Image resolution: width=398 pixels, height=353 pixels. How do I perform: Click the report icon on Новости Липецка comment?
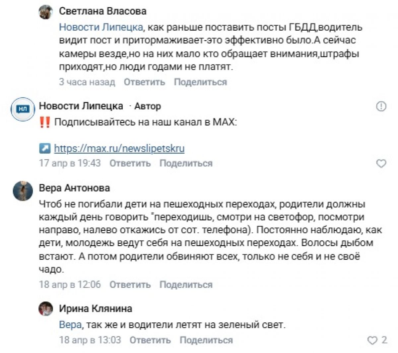pos(381,106)
